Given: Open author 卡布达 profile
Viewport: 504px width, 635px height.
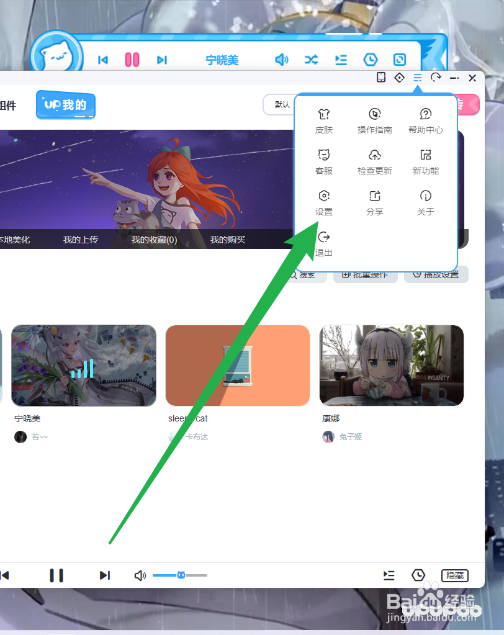Looking at the screenshot, I should 197,437.
